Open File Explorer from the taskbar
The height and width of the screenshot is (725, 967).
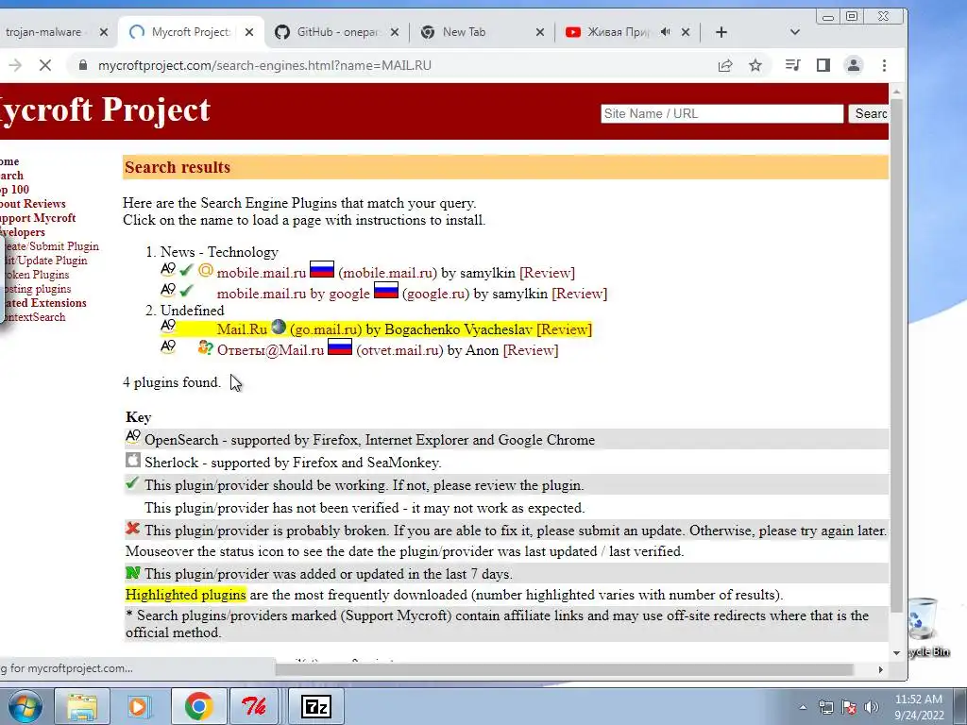pyautogui.click(x=82, y=706)
